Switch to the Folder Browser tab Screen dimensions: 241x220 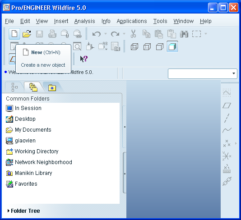33,87
